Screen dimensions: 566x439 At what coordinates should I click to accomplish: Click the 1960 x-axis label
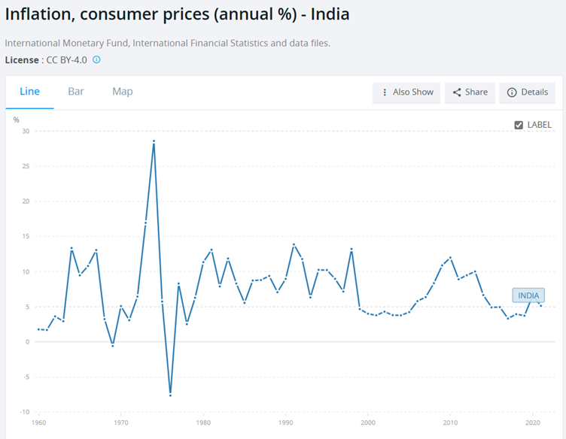click(38, 422)
